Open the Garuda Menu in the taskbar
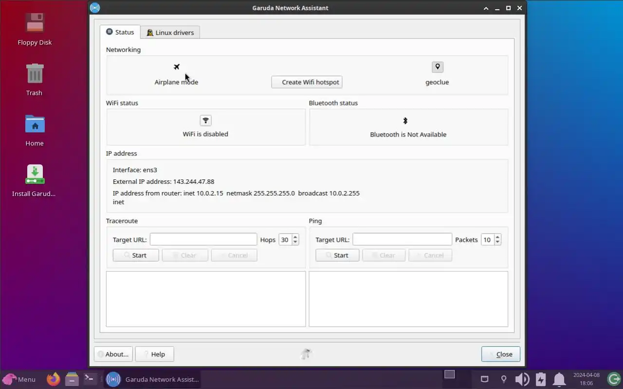Screen dimensions: 623x389 (19, 379)
